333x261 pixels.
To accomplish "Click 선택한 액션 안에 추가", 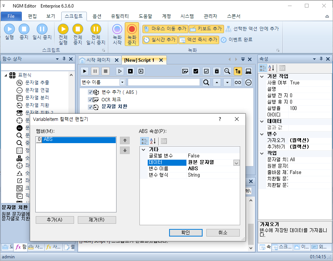I will (x=252, y=29).
